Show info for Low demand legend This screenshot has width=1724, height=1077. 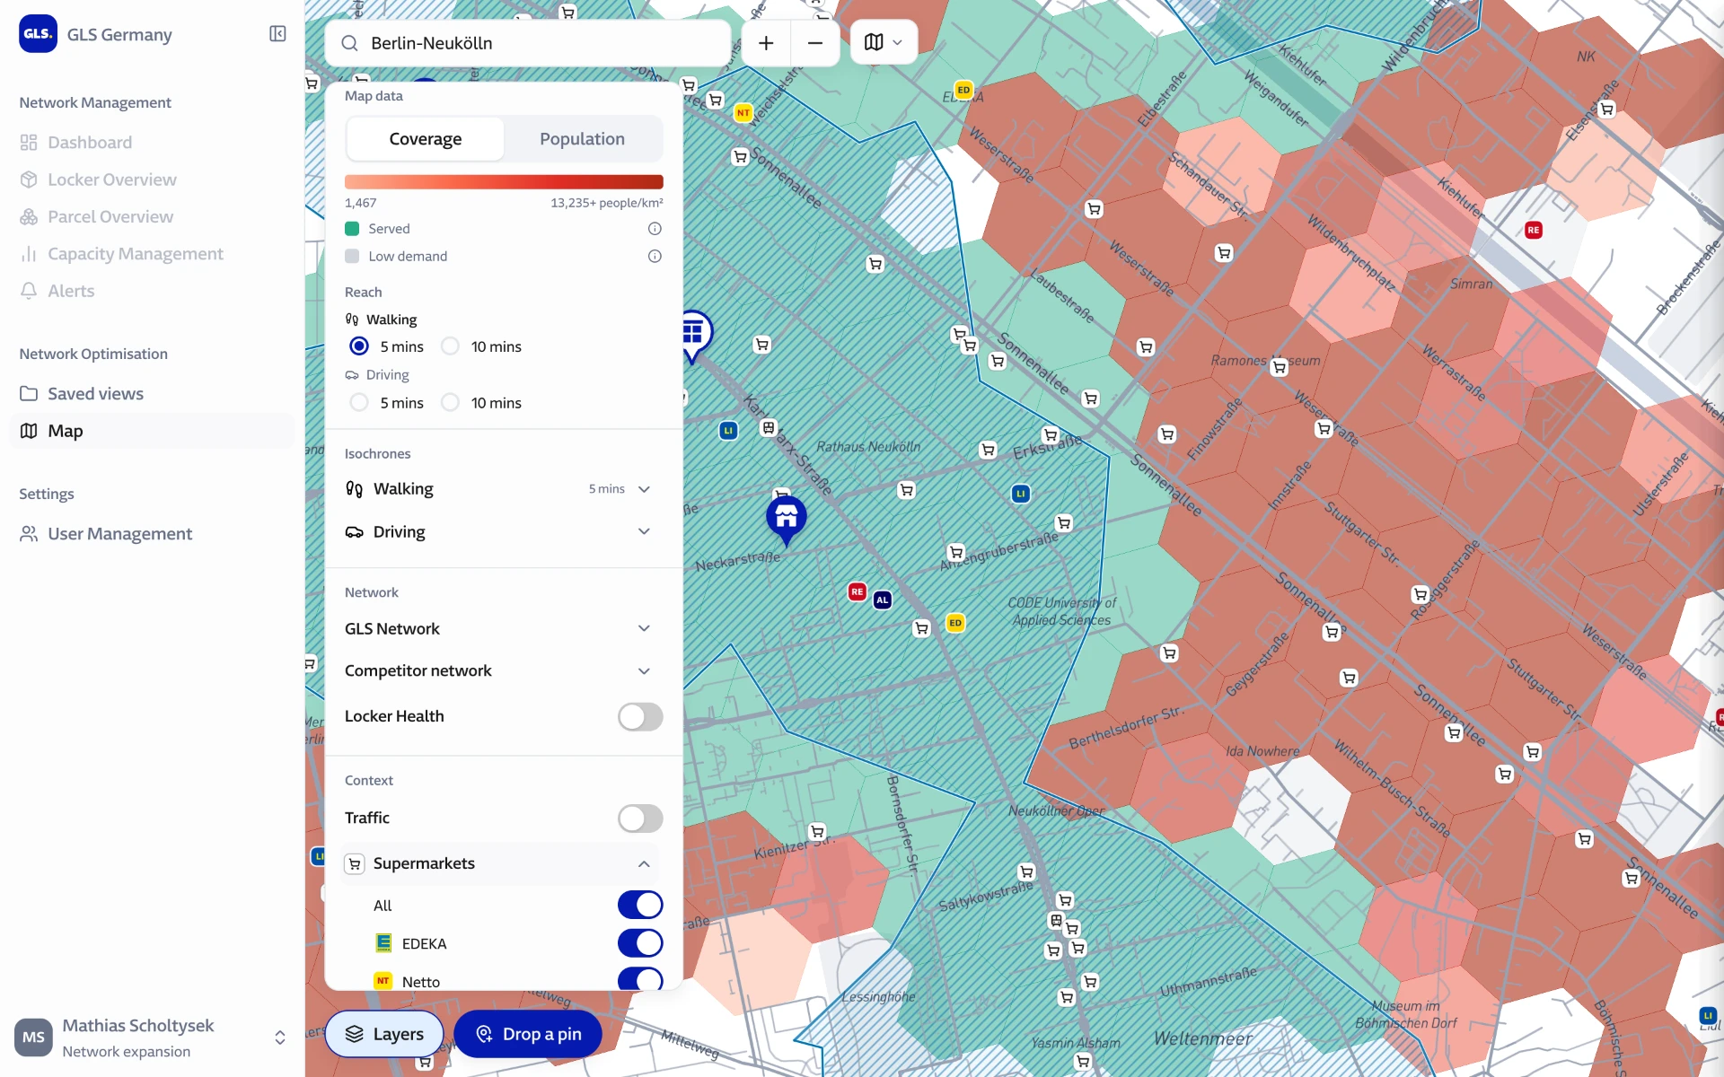pos(655,256)
